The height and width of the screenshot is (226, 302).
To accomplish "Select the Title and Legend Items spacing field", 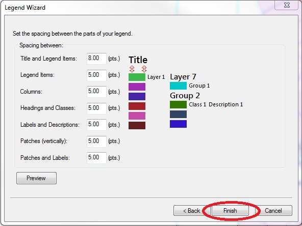I will [x=96, y=59].
